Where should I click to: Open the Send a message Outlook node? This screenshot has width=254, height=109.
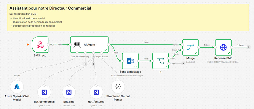pos(130,61)
